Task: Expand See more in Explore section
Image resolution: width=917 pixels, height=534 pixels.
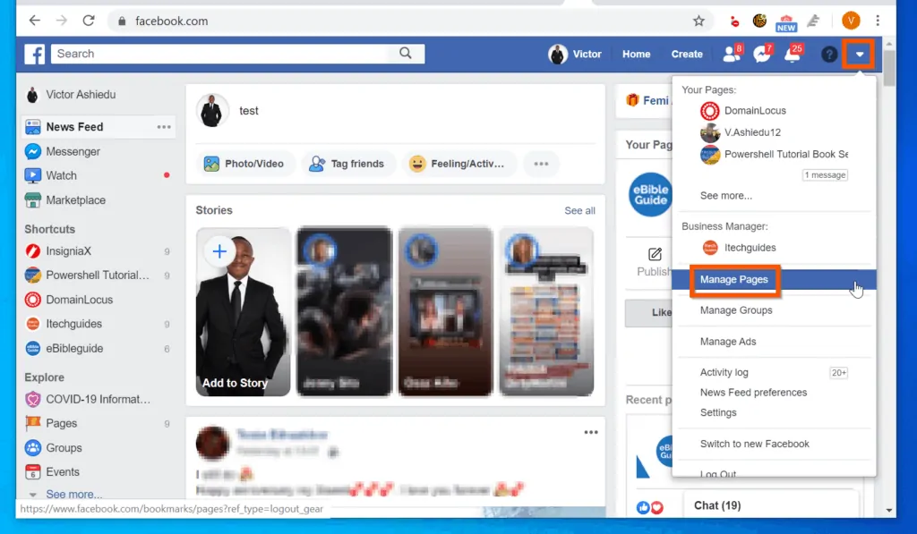Action: pos(73,495)
